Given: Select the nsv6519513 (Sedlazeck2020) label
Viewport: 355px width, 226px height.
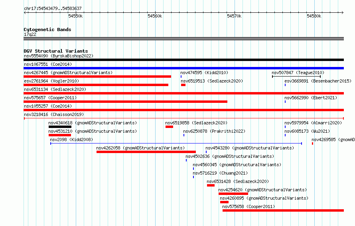Looking at the screenshot, I should point(212,81).
